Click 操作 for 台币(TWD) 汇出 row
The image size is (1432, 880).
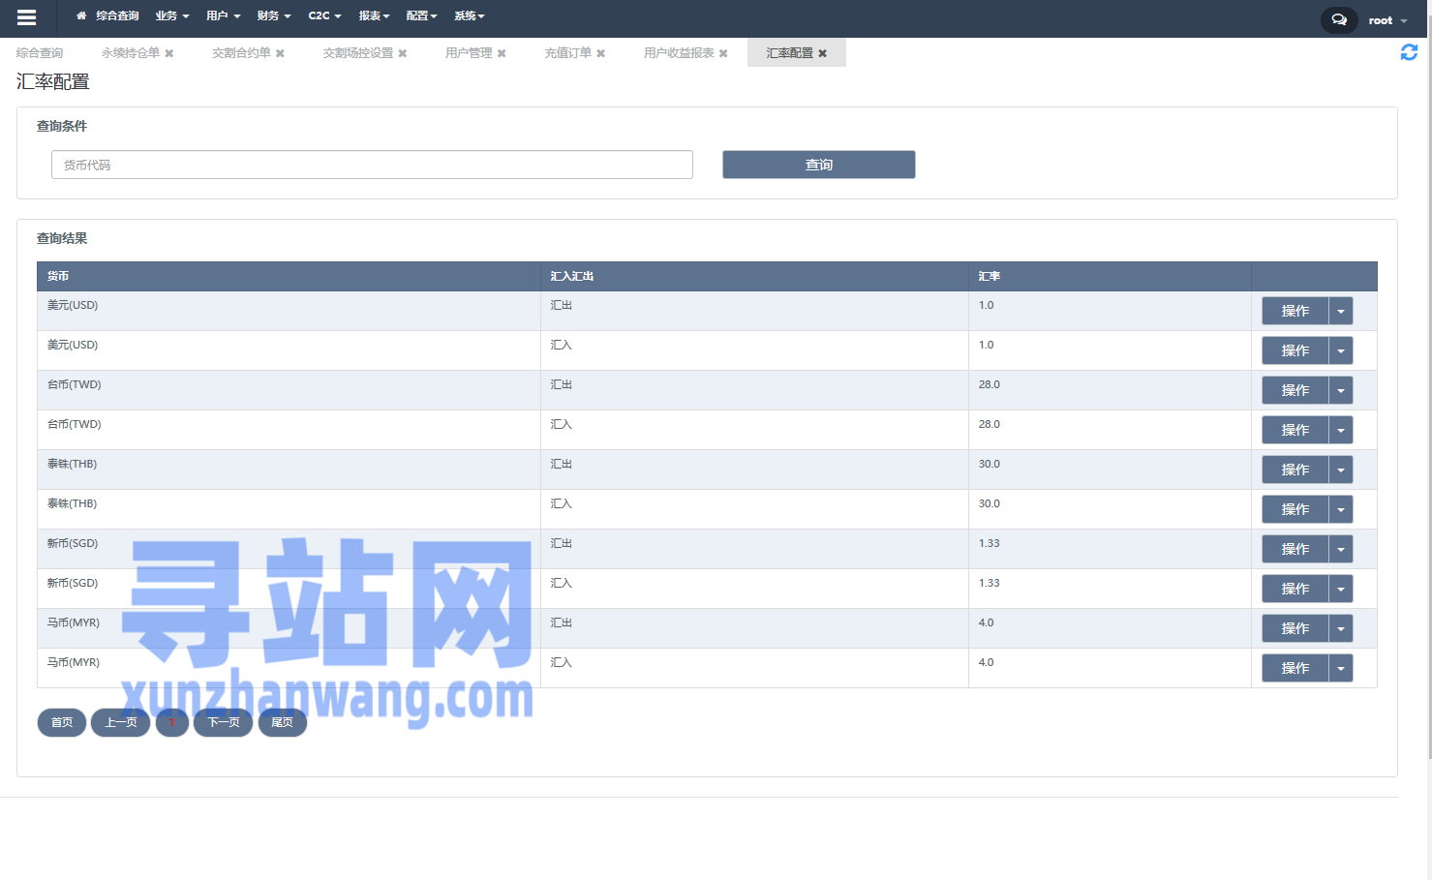pos(1295,390)
